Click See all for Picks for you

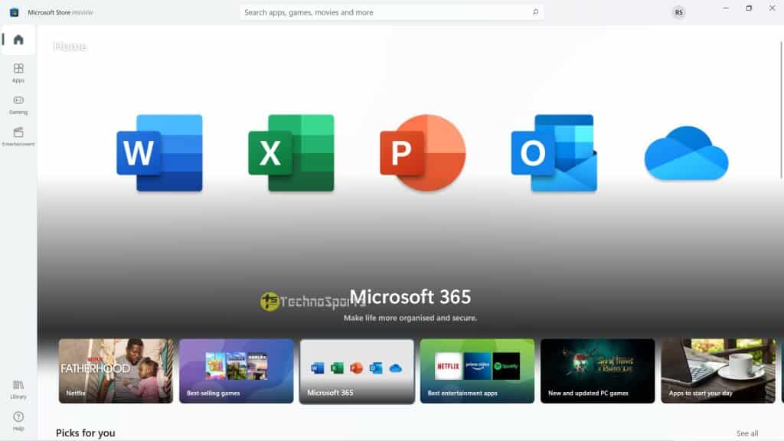tap(747, 433)
